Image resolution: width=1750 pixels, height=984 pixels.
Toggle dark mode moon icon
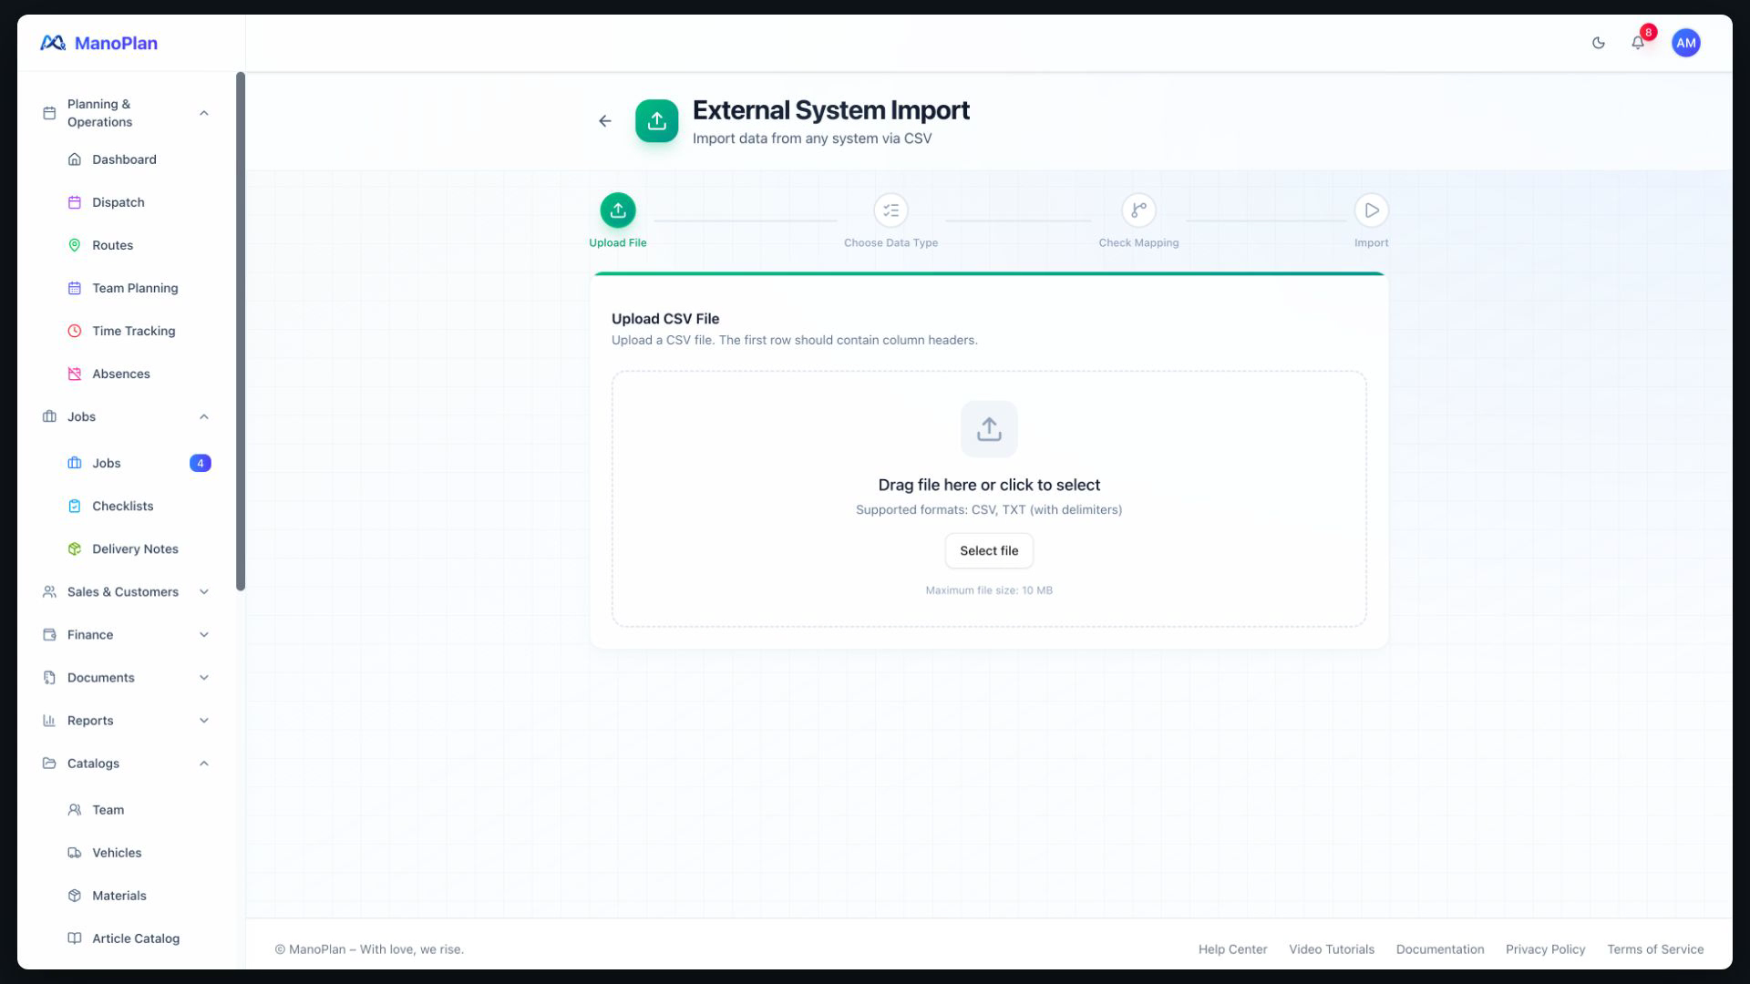click(x=1598, y=43)
